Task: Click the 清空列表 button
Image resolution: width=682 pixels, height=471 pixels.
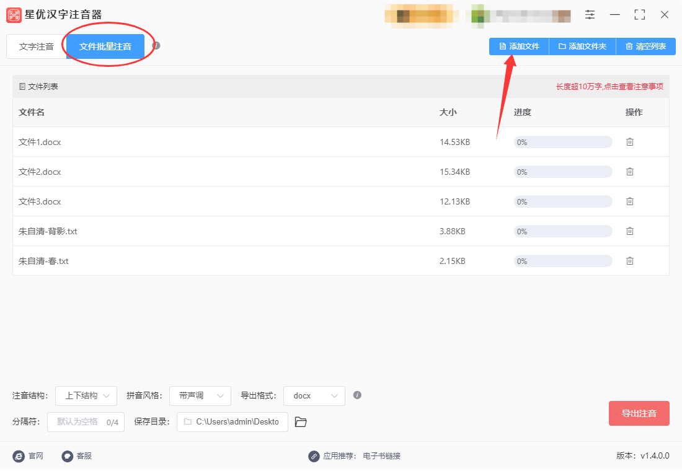Action: coord(646,46)
